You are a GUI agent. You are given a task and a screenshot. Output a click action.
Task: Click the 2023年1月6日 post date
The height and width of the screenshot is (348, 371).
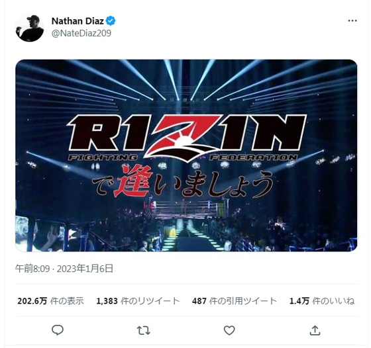pyautogui.click(x=85, y=269)
